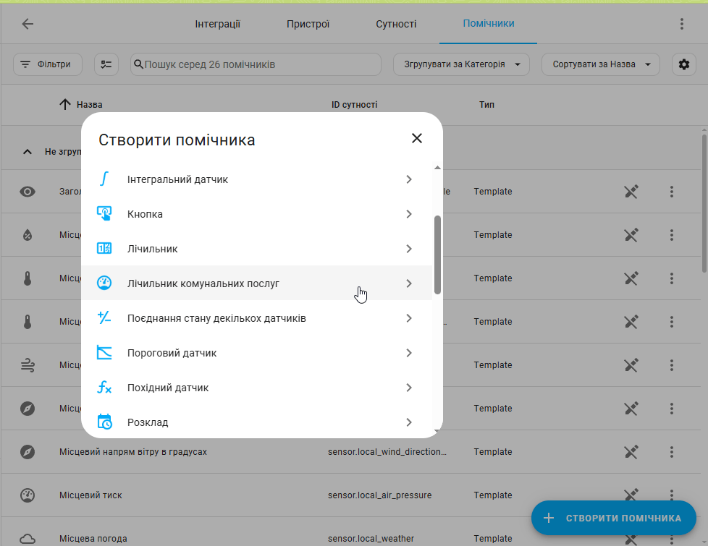Click edit-disabled icon in first Template row
The height and width of the screenshot is (546, 708).
[x=631, y=192]
